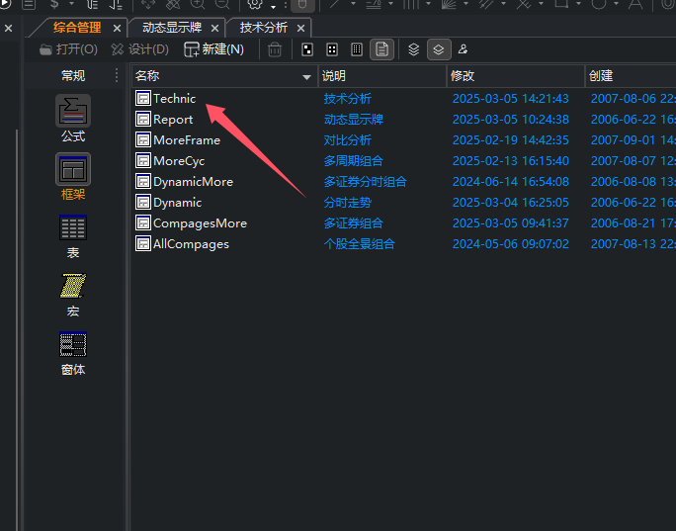Click the 个股全景组合 description cell
The image size is (676, 531).
click(359, 243)
